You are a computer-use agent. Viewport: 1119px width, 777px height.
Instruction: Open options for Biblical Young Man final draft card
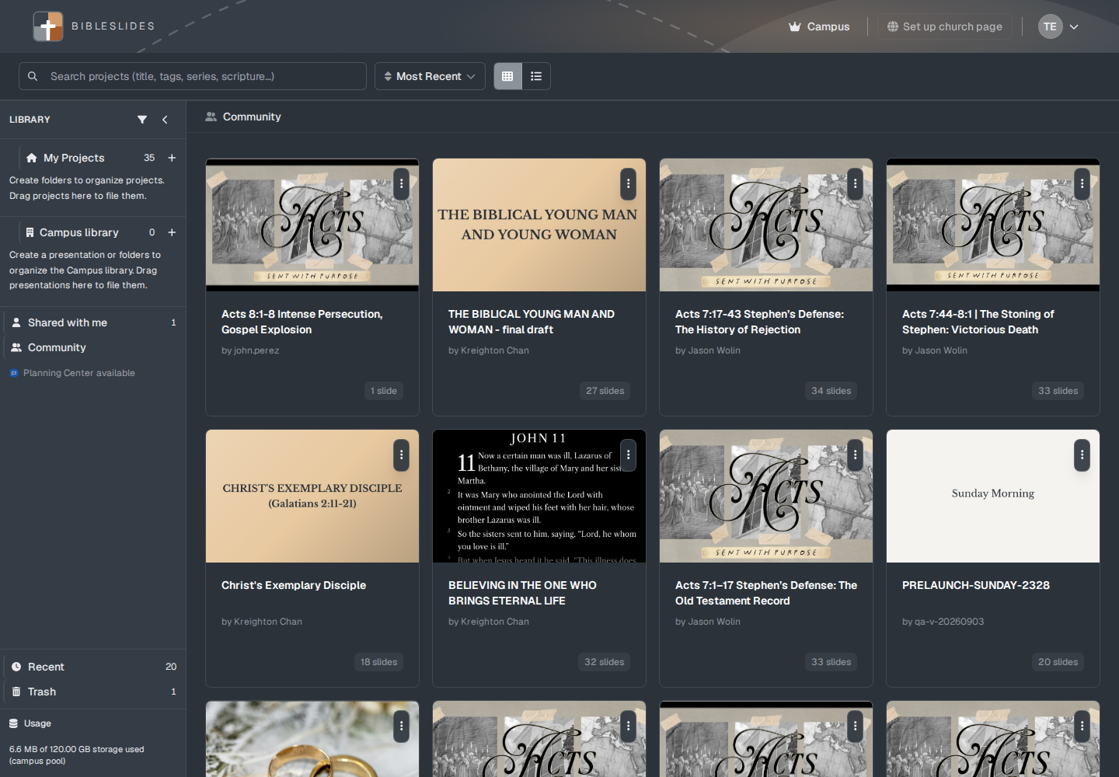click(x=628, y=184)
